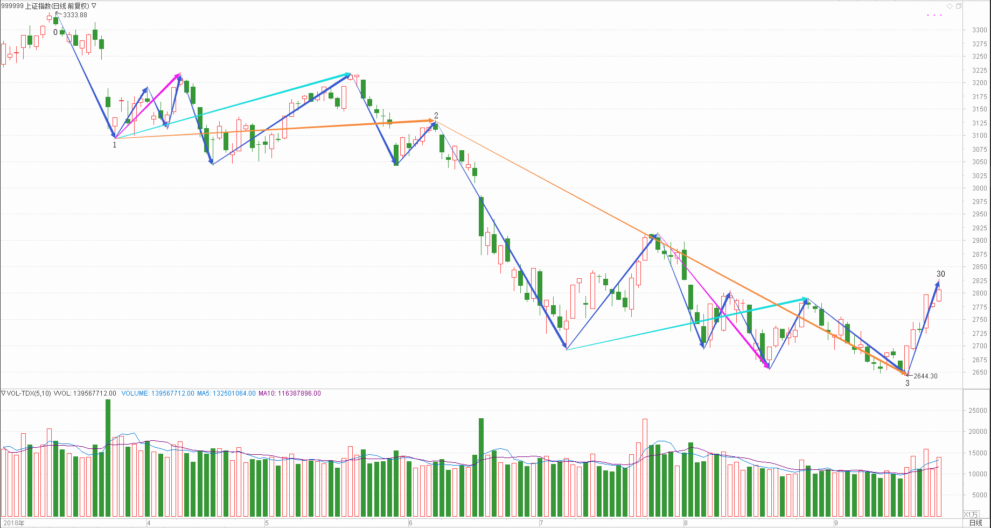The width and height of the screenshot is (991, 528).
Task: Click the X1万 volume unit box
Action: click(x=971, y=515)
